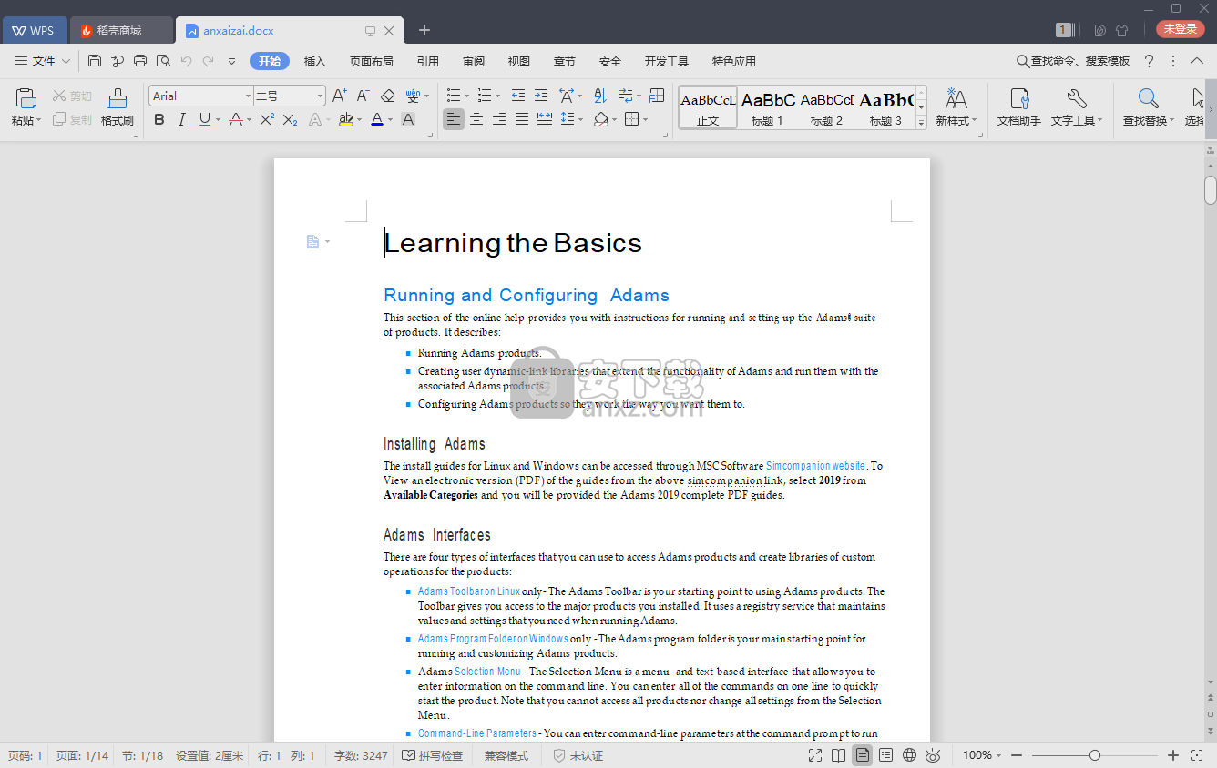Right align the paragraph

499,119
